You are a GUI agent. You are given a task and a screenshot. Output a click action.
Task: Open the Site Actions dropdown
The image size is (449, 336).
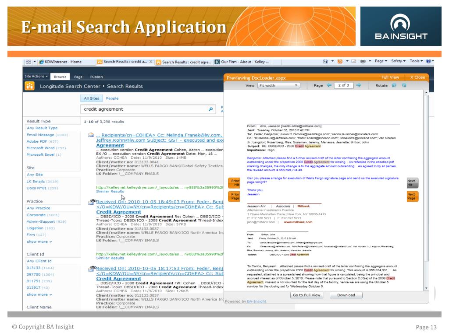tap(36, 76)
